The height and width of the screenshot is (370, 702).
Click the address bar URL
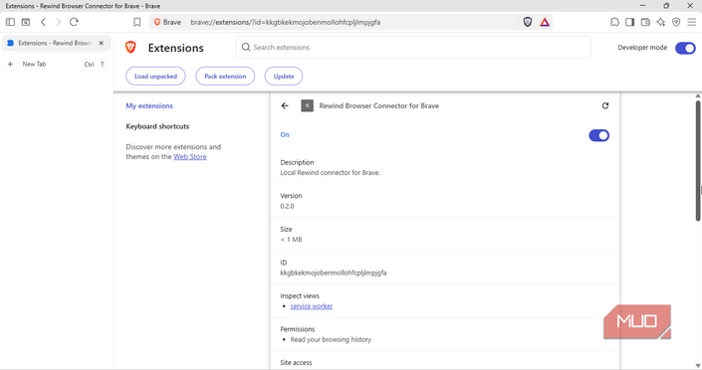[x=286, y=22]
